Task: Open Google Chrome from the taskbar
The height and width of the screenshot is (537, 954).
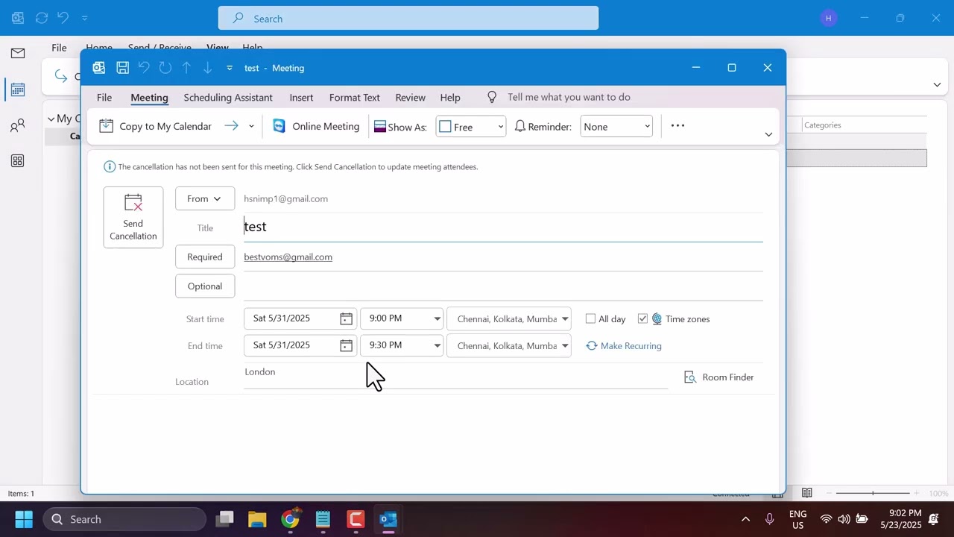Action: [x=290, y=519]
